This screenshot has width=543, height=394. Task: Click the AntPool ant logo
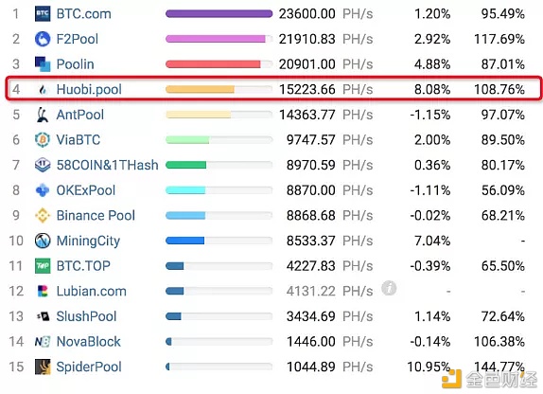(x=43, y=115)
